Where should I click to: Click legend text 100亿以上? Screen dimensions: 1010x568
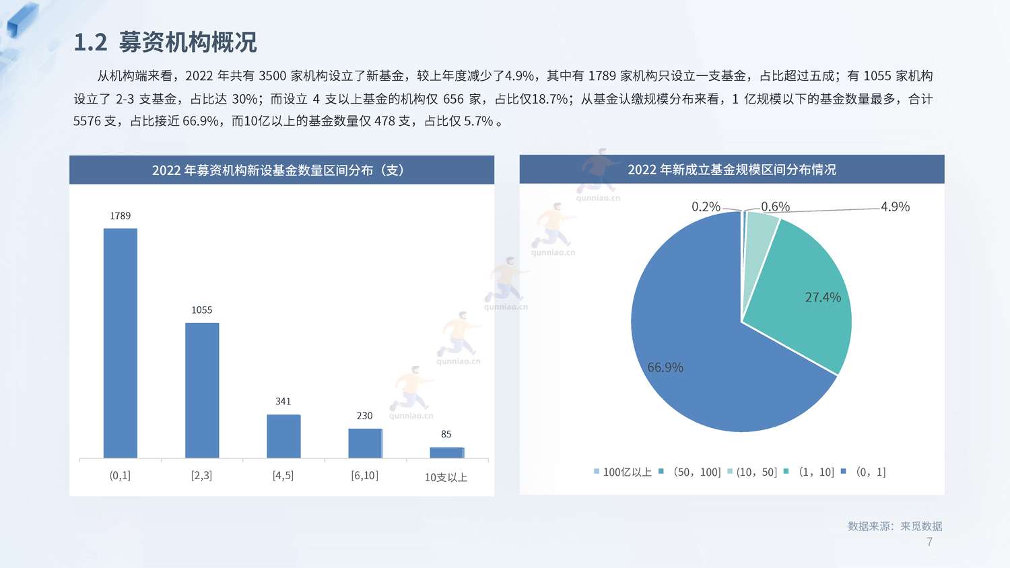[x=628, y=472]
